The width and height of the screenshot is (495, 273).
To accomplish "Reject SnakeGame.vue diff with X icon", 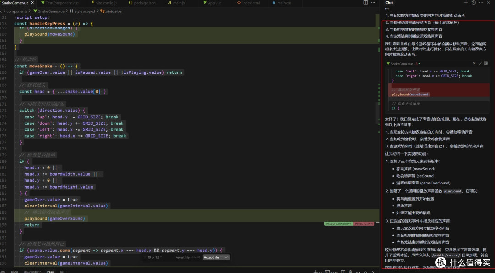I will pyautogui.click(x=474, y=63).
